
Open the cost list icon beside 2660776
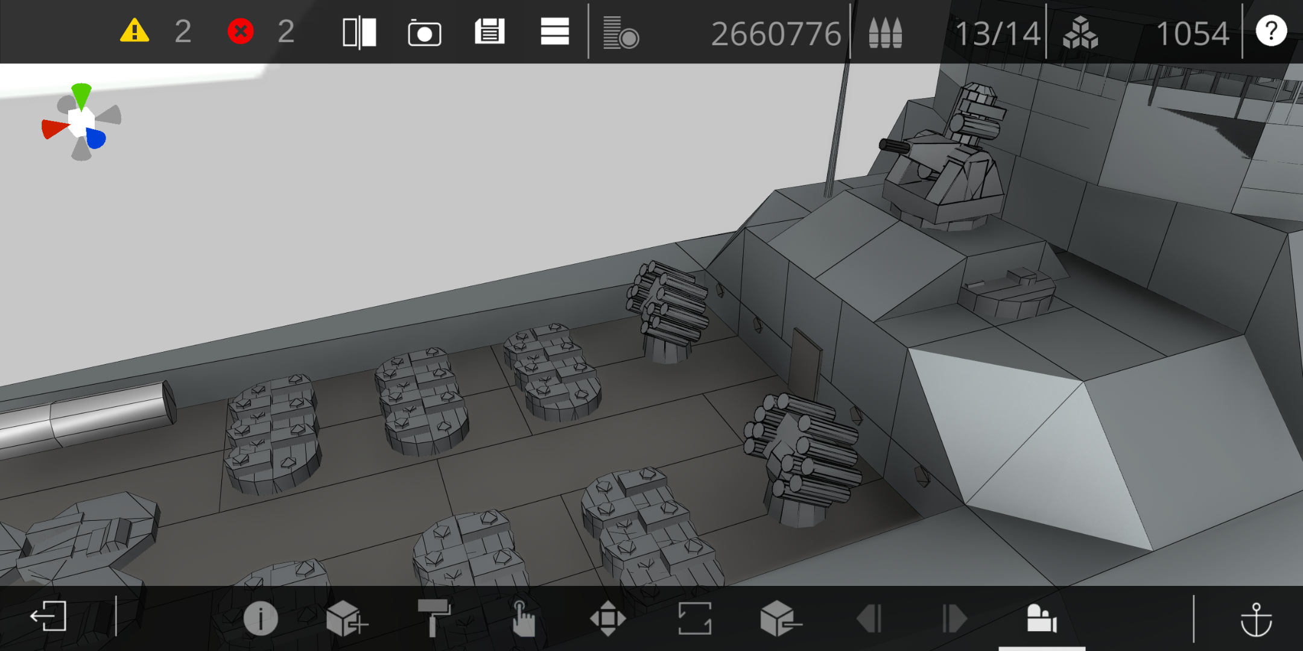point(621,33)
